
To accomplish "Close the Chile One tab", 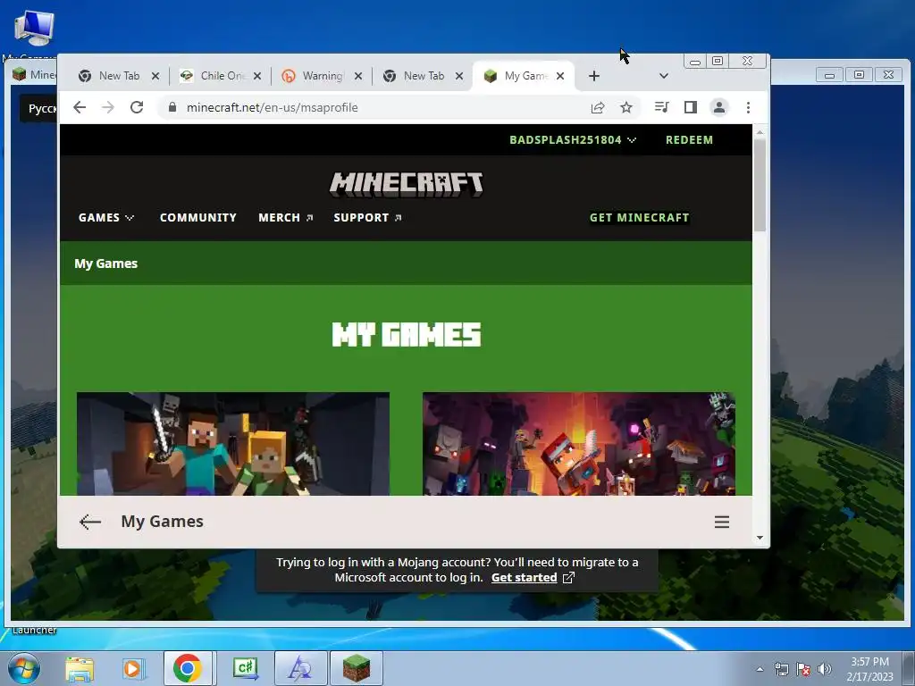I will [256, 76].
